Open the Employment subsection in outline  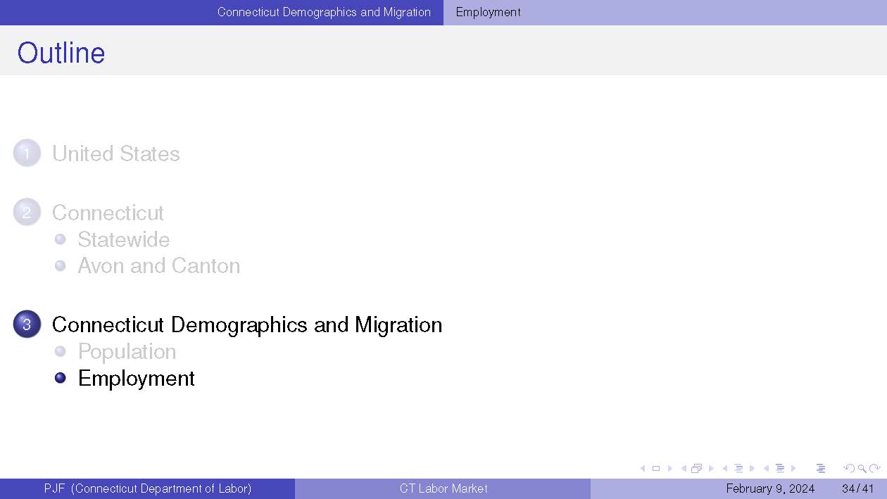(x=137, y=378)
